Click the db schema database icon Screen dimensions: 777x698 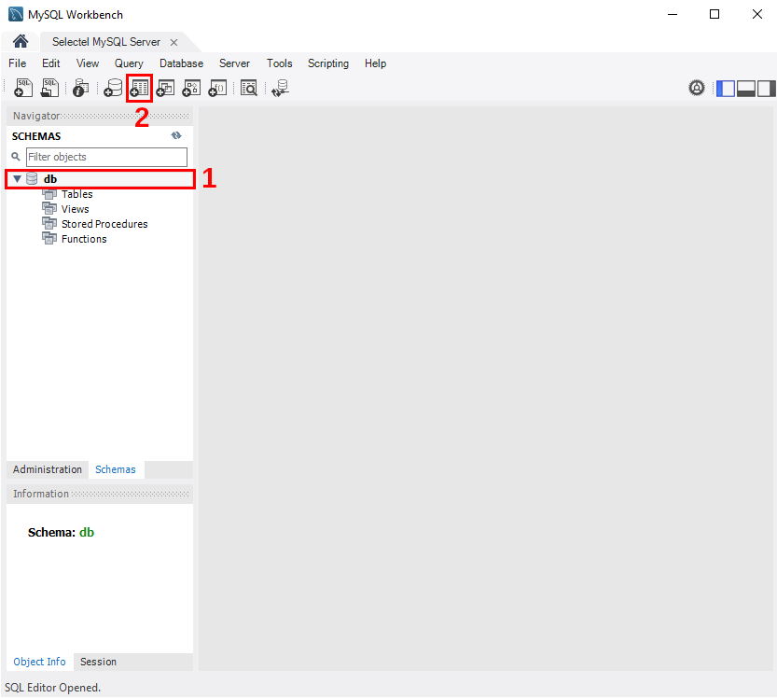pos(32,178)
